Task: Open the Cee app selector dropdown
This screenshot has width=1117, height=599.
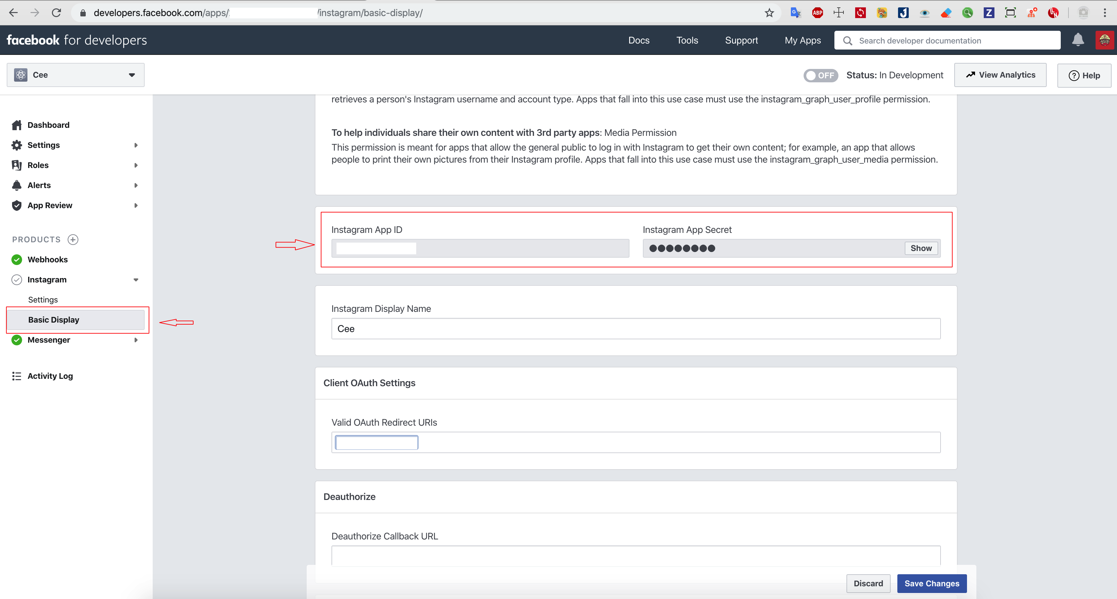Action: (75, 75)
